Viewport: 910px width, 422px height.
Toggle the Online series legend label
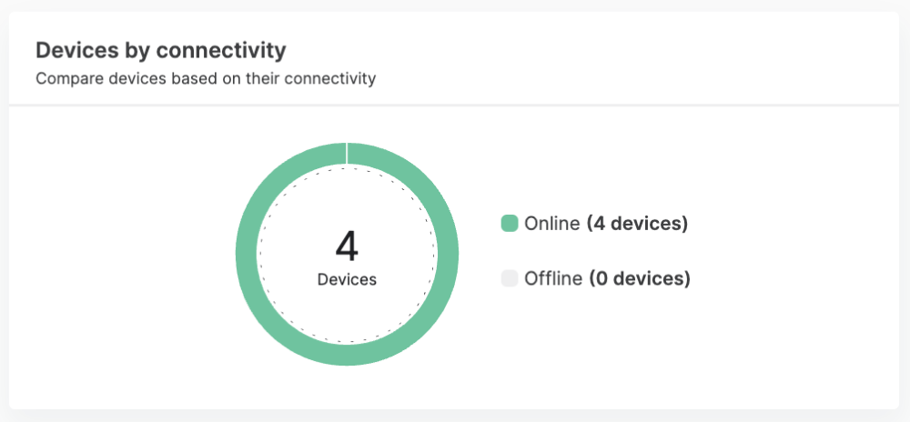[x=551, y=224]
